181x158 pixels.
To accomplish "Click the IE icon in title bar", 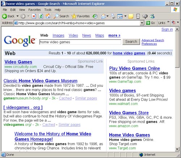I will click(3, 4).
